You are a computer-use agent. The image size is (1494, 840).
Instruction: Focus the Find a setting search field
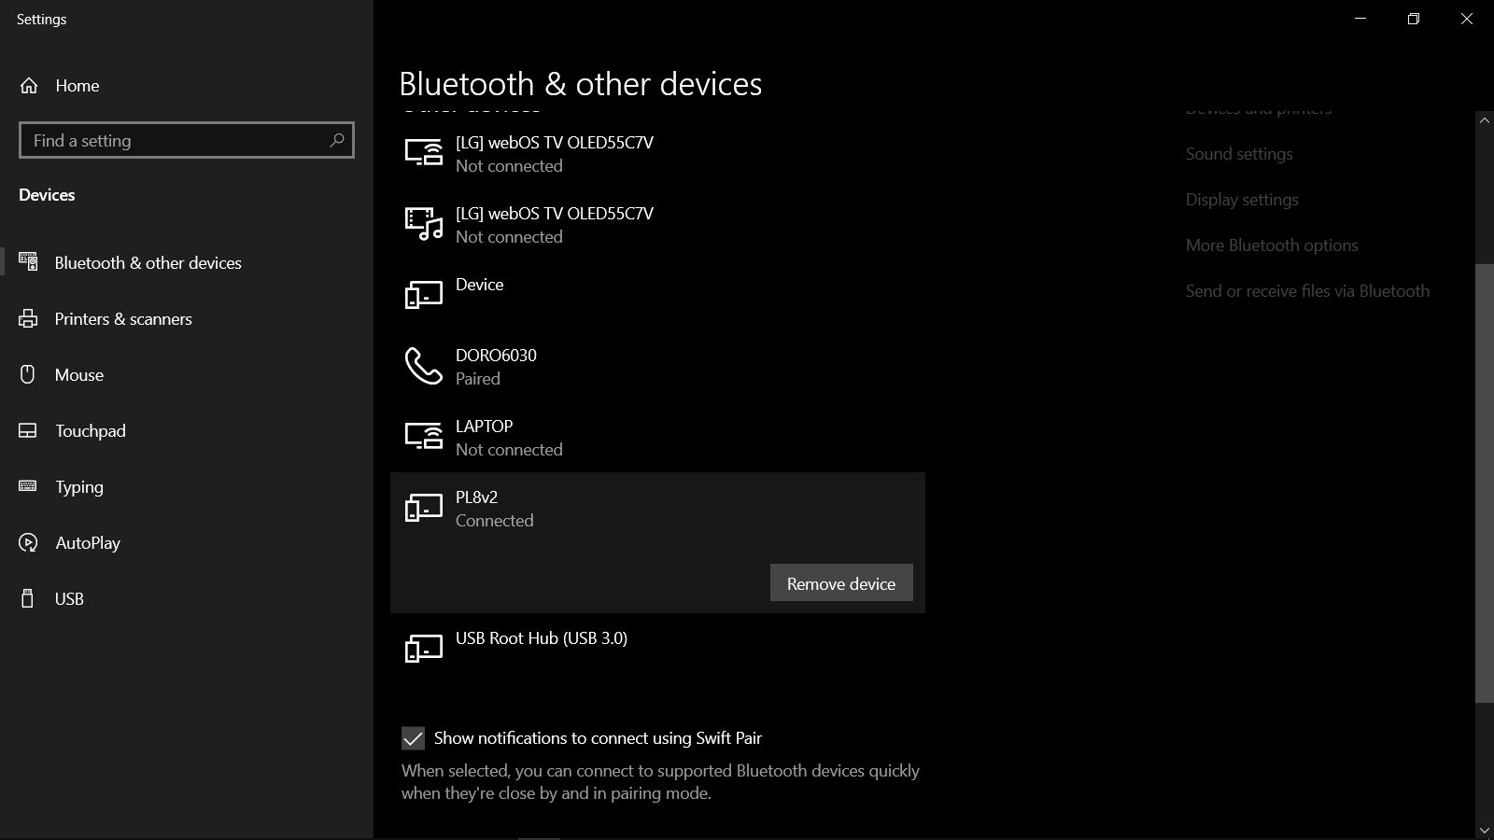[173, 141]
